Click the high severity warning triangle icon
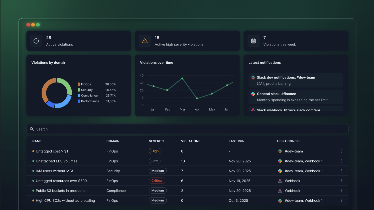 (x=145, y=41)
